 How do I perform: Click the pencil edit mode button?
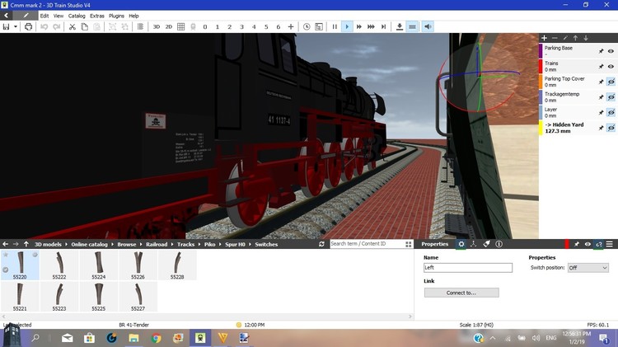coord(26,16)
